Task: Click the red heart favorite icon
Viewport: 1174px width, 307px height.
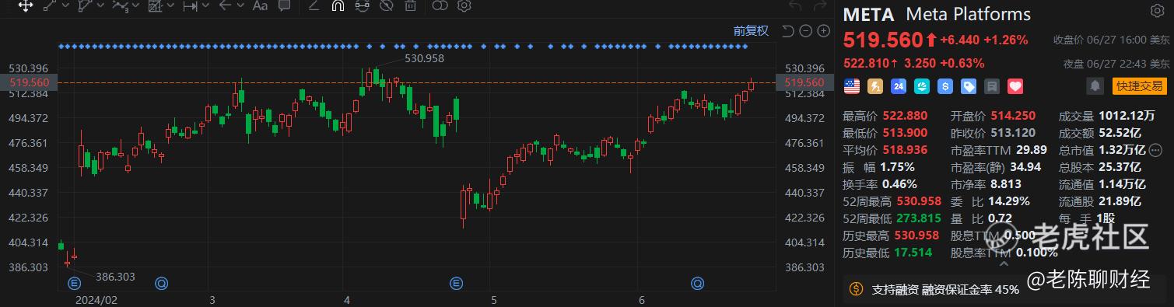Action: click(x=1015, y=85)
